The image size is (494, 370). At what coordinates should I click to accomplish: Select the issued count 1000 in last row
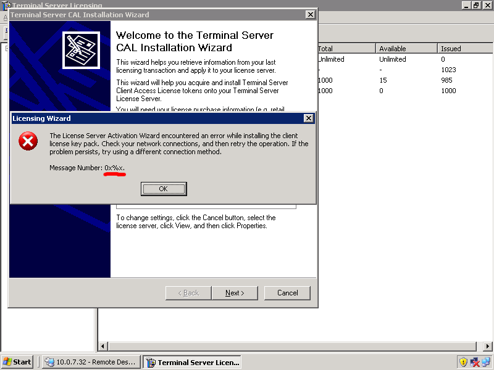click(448, 91)
